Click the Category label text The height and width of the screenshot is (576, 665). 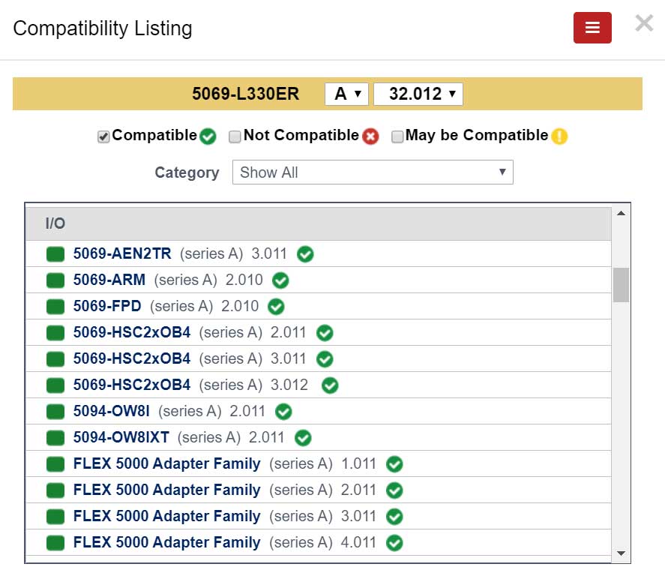coord(187,172)
